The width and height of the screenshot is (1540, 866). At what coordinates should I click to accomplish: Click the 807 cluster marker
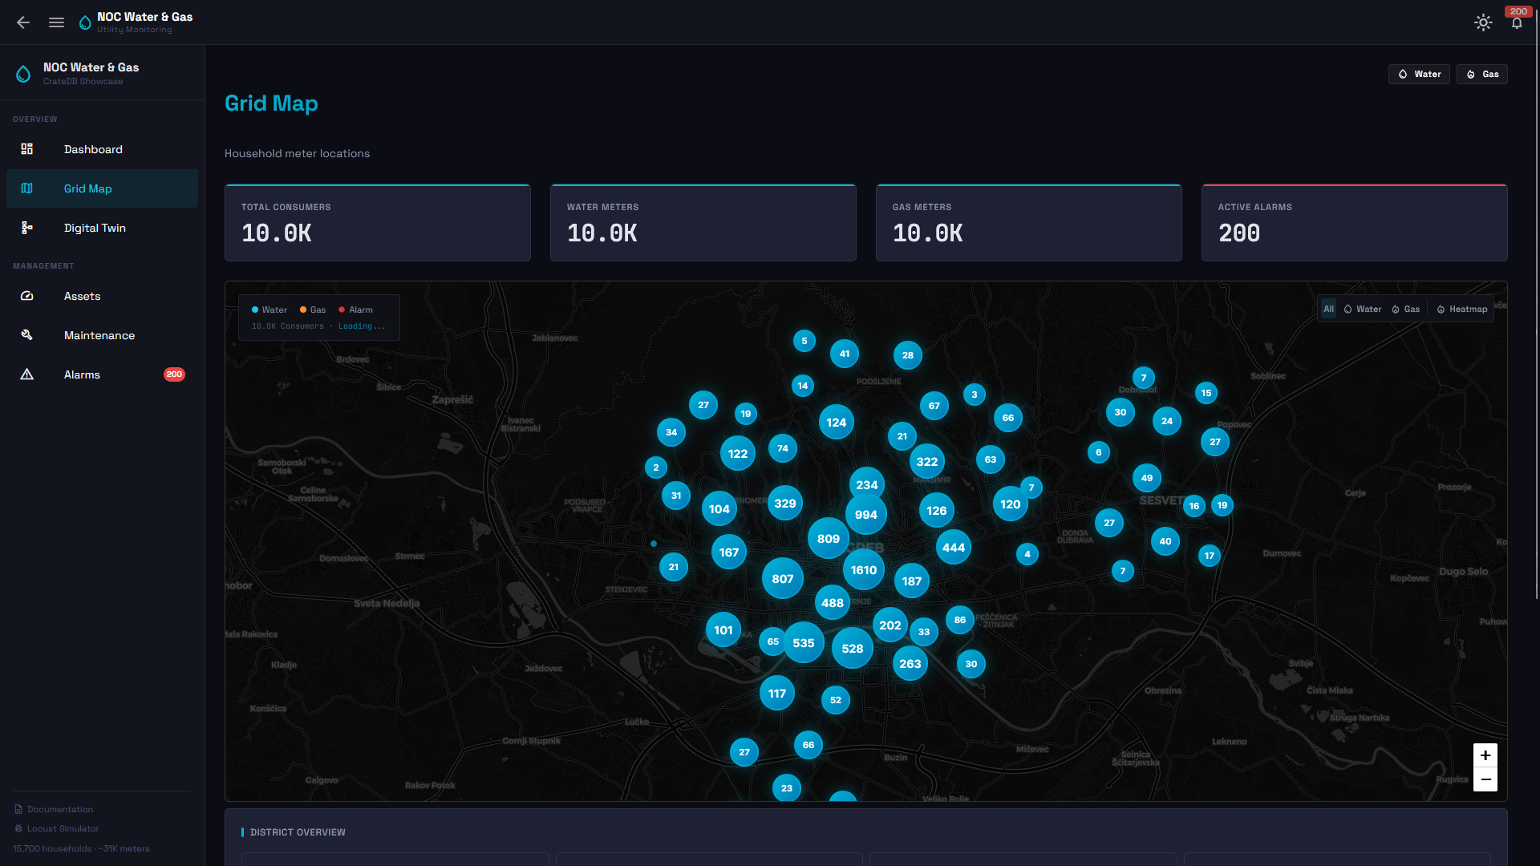click(783, 579)
